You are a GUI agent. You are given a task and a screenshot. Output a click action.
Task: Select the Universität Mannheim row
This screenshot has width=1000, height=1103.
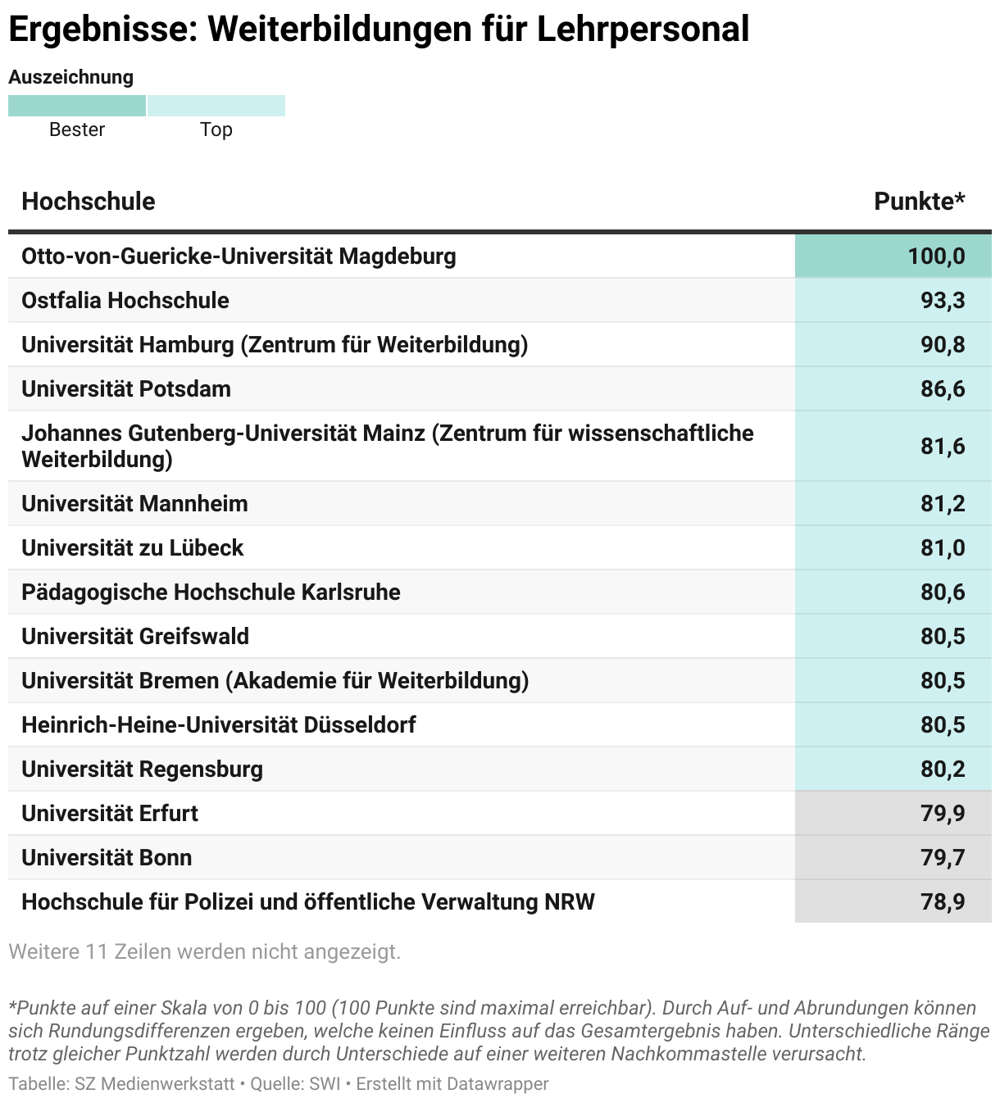click(x=500, y=503)
